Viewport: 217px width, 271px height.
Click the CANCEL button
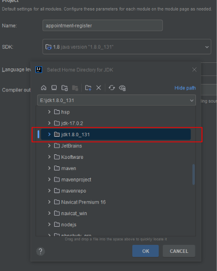(x=179, y=251)
